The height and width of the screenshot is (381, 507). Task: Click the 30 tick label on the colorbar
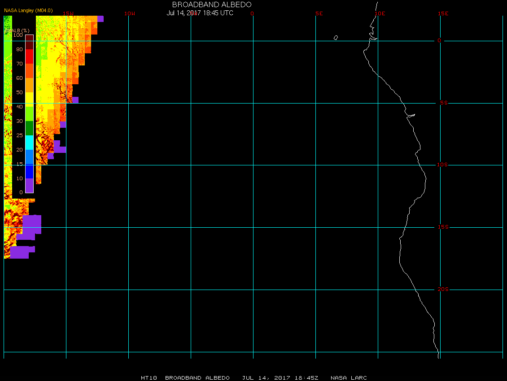[19, 121]
